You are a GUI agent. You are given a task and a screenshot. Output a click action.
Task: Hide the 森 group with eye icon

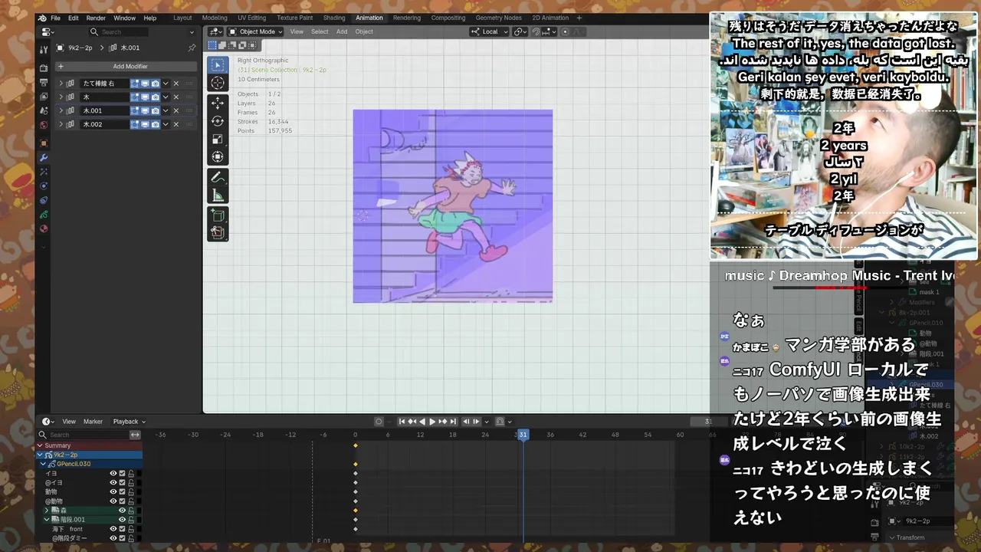(122, 510)
